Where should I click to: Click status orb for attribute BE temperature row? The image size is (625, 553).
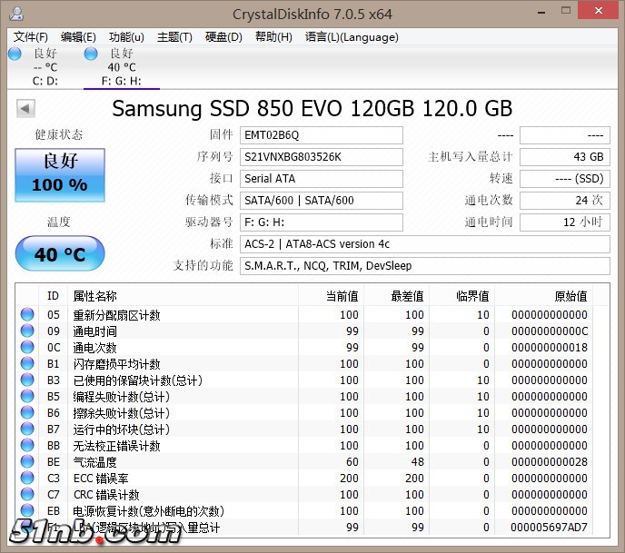[x=26, y=462]
